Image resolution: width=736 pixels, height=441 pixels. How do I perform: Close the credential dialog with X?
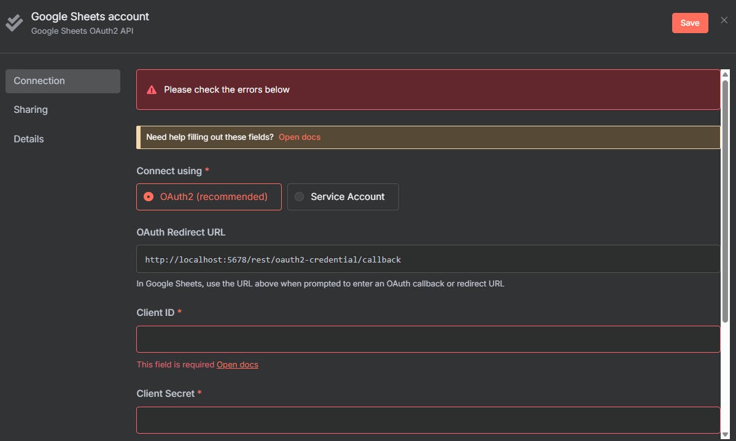[724, 20]
